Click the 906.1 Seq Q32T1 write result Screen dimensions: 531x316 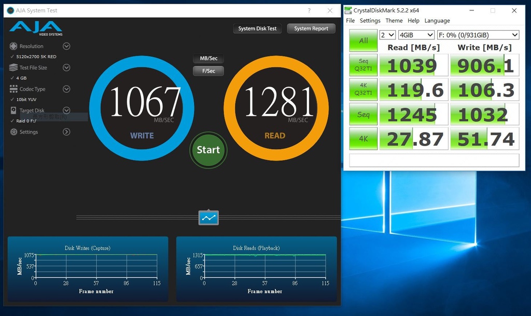pos(485,65)
